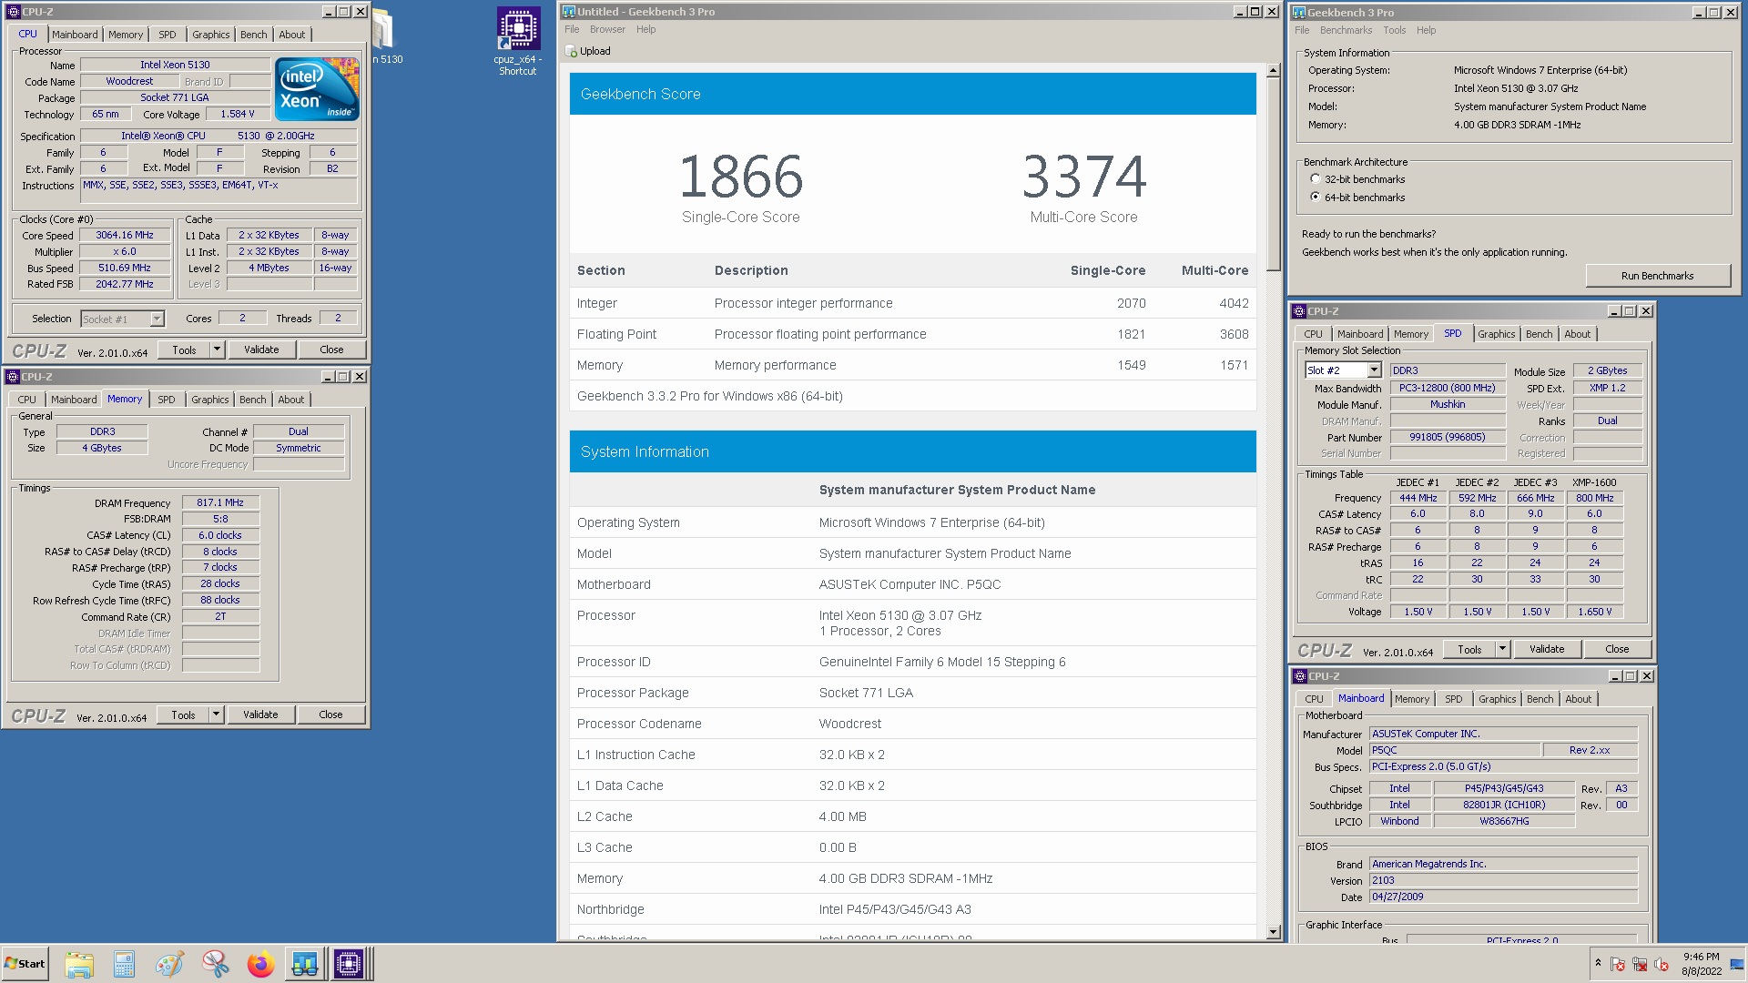Click Run Benchmarks button

coord(1657,276)
